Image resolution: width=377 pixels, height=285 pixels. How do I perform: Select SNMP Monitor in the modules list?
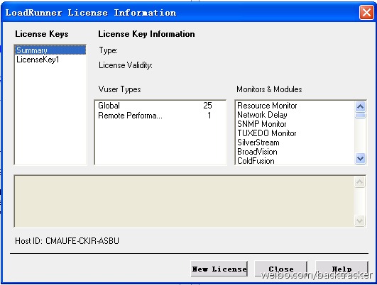pos(262,124)
